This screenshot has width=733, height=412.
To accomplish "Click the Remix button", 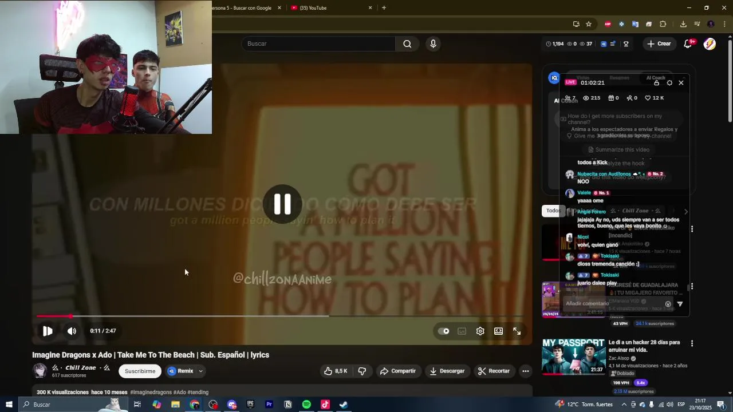I will pyautogui.click(x=180, y=371).
